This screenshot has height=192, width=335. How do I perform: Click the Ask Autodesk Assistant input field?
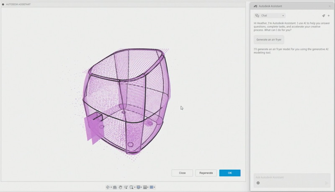coord(289,177)
